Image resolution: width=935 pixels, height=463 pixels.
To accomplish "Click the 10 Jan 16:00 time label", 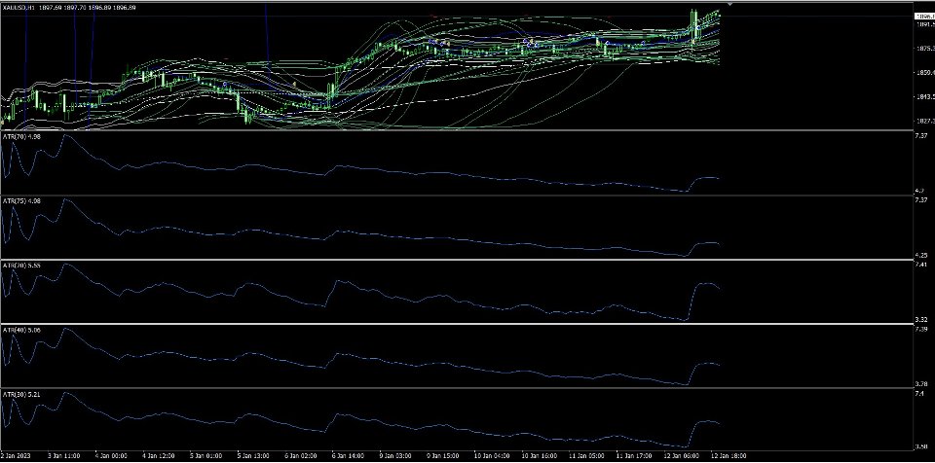I will [539, 456].
